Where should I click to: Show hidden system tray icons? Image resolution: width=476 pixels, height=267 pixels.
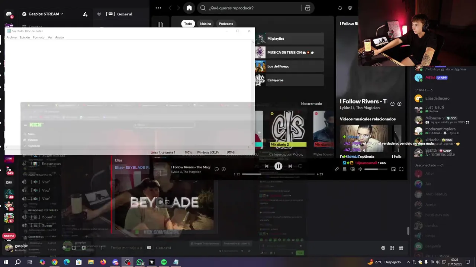pos(408,262)
